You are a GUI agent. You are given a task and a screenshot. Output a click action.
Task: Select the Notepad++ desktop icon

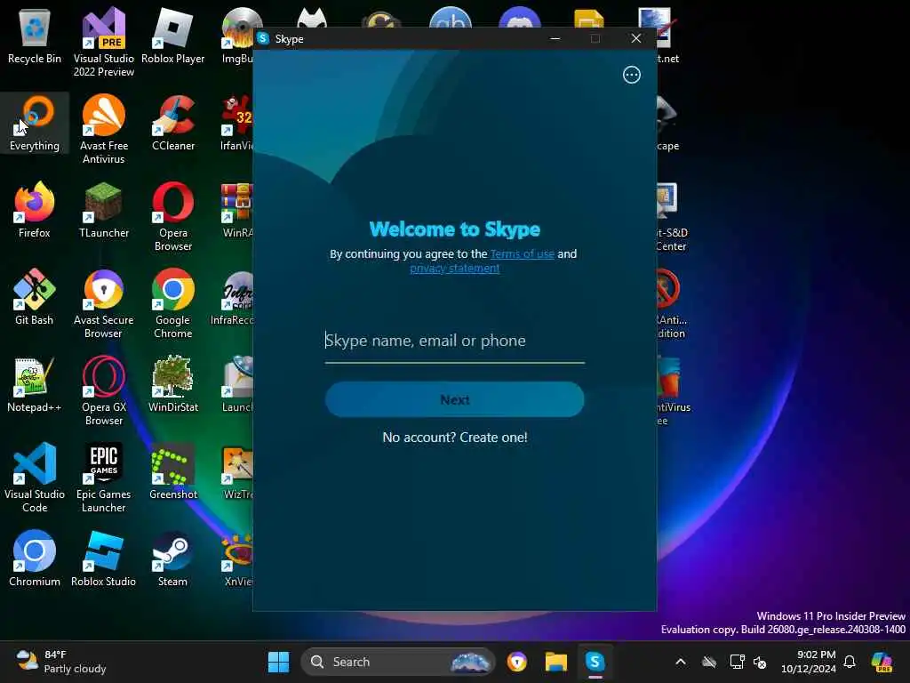35,384
